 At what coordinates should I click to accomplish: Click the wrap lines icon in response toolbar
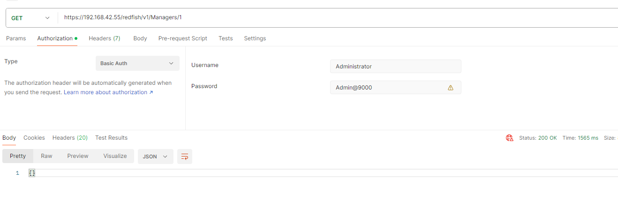point(185,157)
